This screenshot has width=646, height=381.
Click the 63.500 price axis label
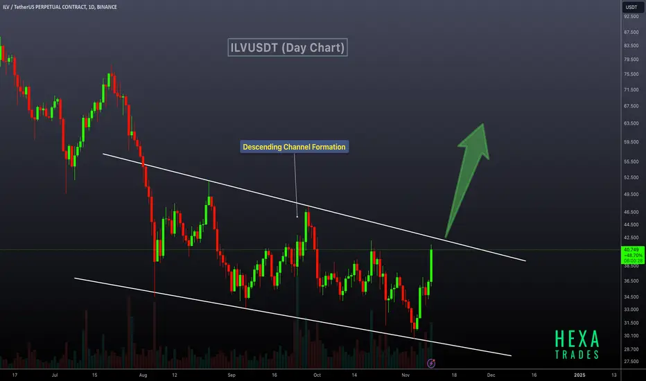(631, 123)
